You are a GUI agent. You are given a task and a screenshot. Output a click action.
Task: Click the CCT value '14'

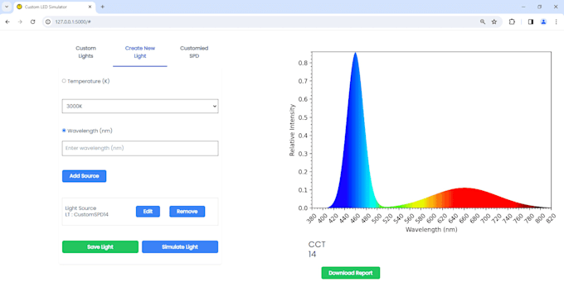[312, 255]
